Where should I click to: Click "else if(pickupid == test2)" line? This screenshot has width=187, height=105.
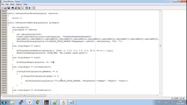pyautogui.click(x=26, y=58)
